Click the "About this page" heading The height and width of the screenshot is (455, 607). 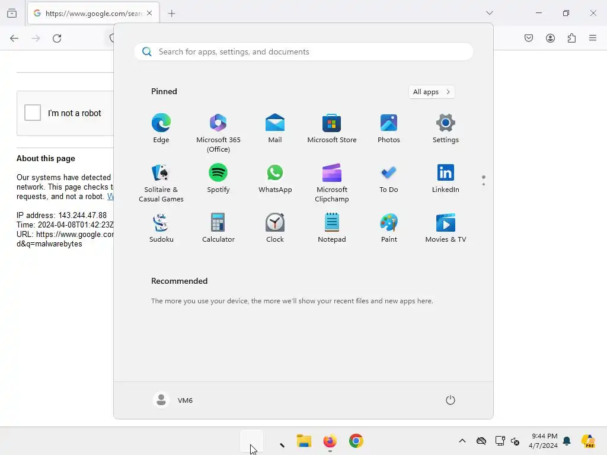(46, 158)
